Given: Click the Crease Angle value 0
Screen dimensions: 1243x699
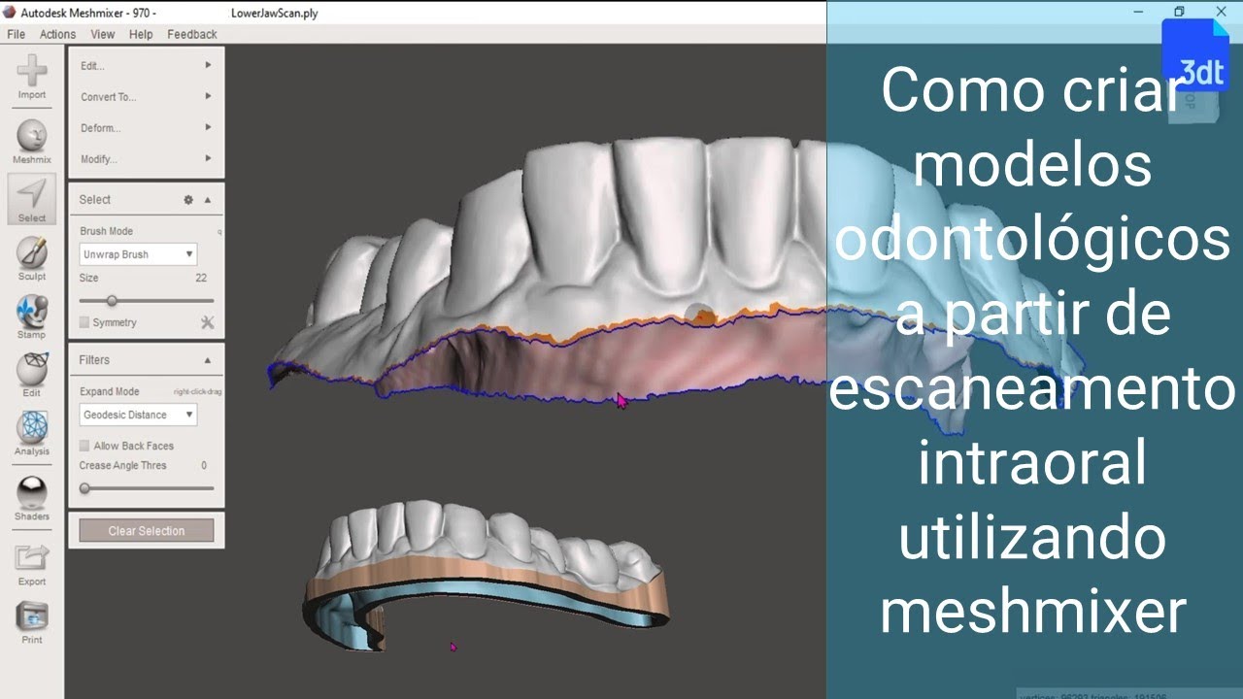Looking at the screenshot, I should click(204, 466).
